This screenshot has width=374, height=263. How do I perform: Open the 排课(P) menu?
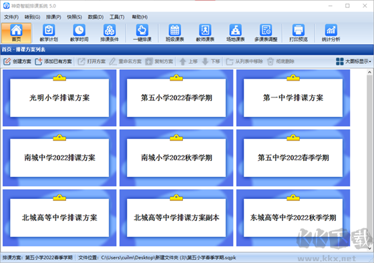tap(53, 17)
